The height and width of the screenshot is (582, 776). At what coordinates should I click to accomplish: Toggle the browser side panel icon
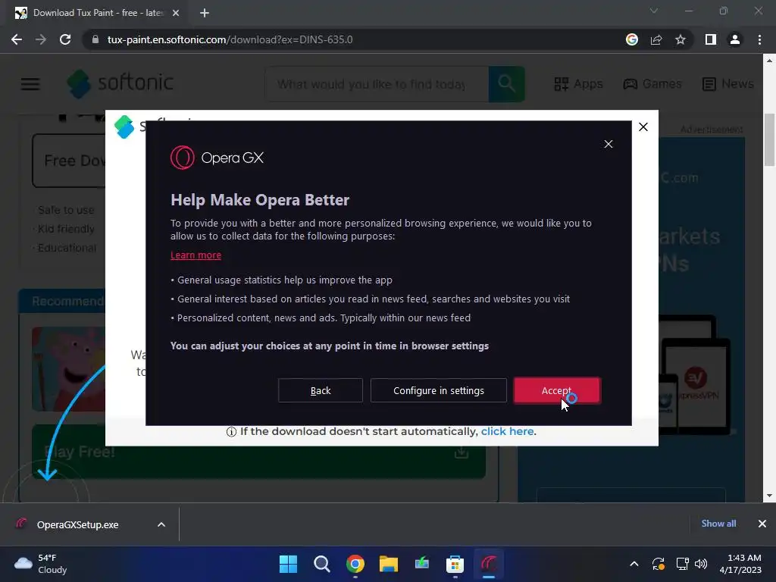click(x=711, y=39)
